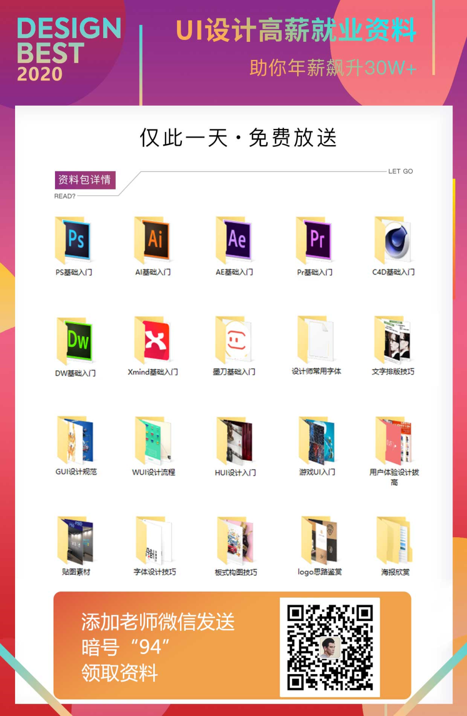Open the 字体设计技巧 folder icon
The image size is (467, 716).
(x=154, y=540)
